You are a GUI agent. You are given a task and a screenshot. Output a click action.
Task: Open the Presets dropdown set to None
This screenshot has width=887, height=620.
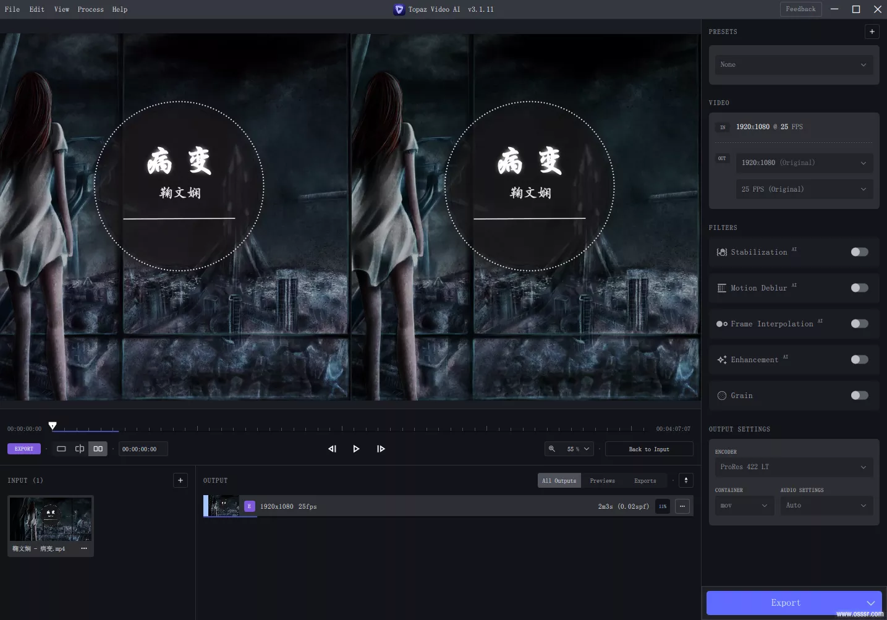(x=794, y=64)
